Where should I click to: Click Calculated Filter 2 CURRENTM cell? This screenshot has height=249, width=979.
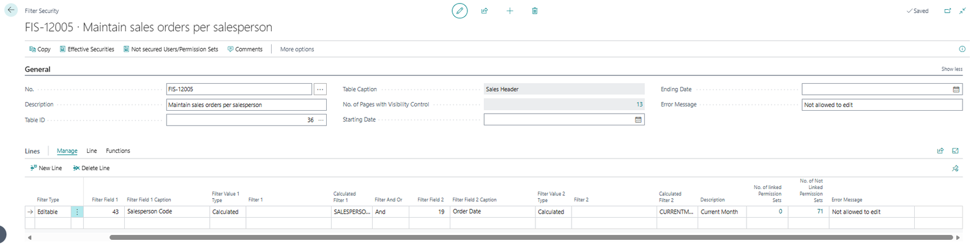[677, 212]
